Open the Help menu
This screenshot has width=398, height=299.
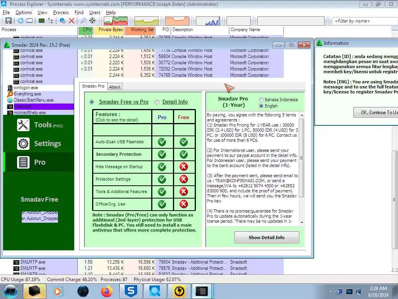tap(111, 12)
